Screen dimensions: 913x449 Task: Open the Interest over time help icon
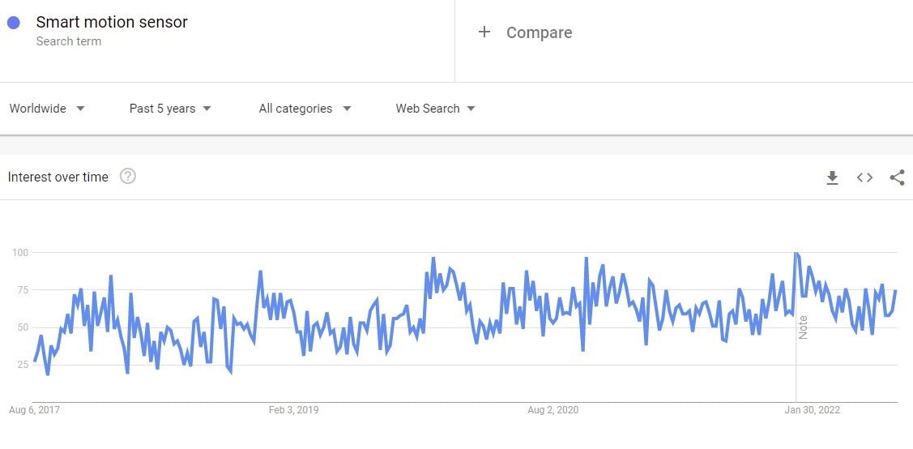click(127, 177)
